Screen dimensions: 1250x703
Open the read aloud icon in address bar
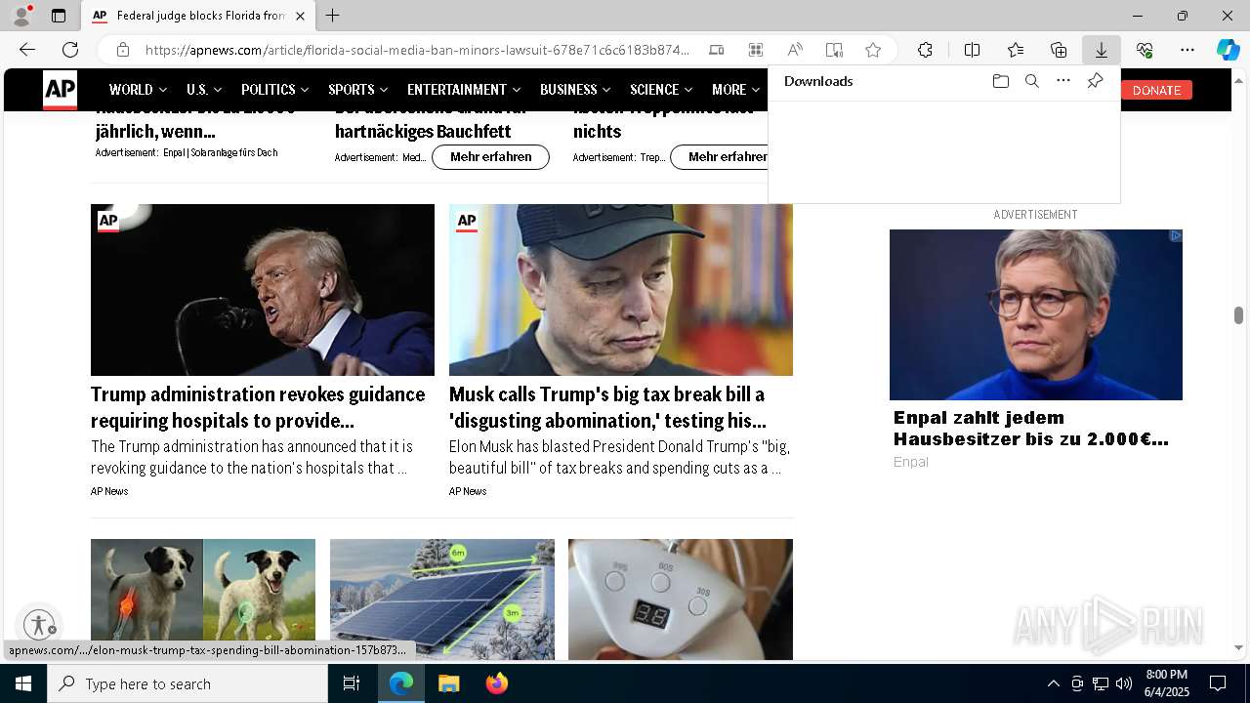pyautogui.click(x=795, y=50)
